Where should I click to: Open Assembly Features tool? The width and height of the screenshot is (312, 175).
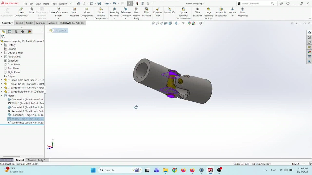click(114, 12)
